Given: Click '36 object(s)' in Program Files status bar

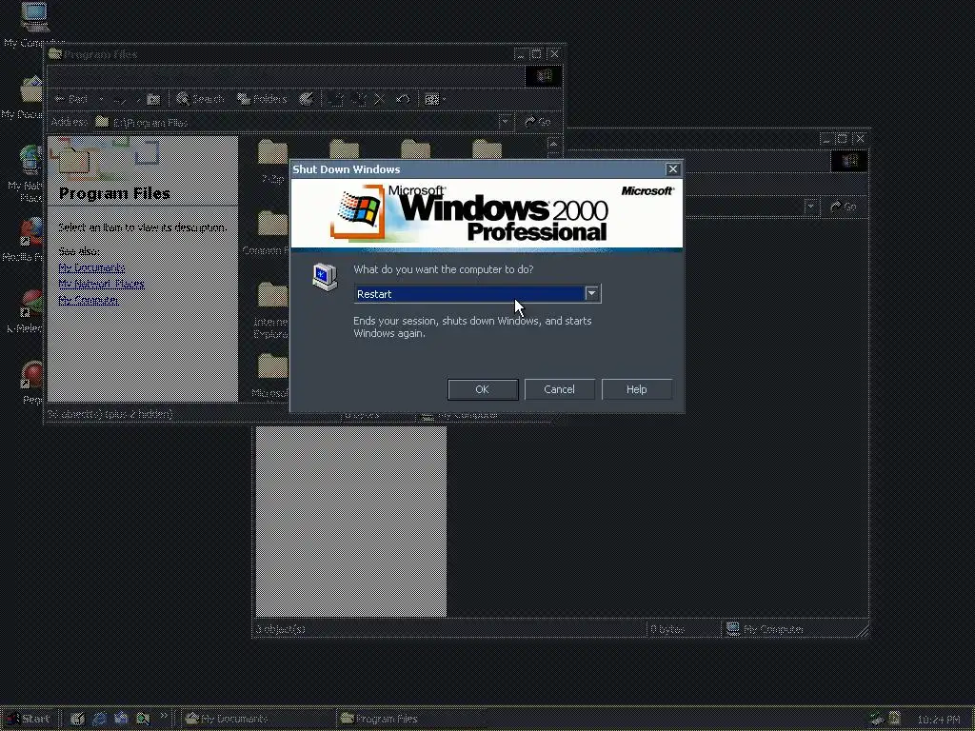Looking at the screenshot, I should (x=110, y=414).
